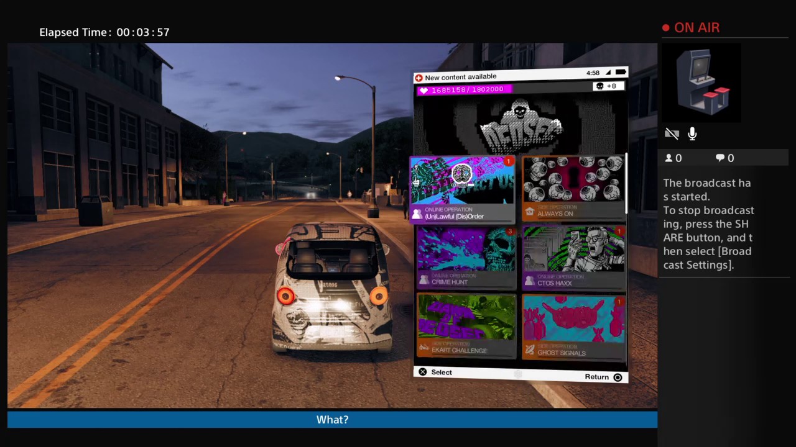796x447 pixels.
Task: Click the red notification badge on (Un)Lawful (Dis)Order
Action: coord(508,161)
